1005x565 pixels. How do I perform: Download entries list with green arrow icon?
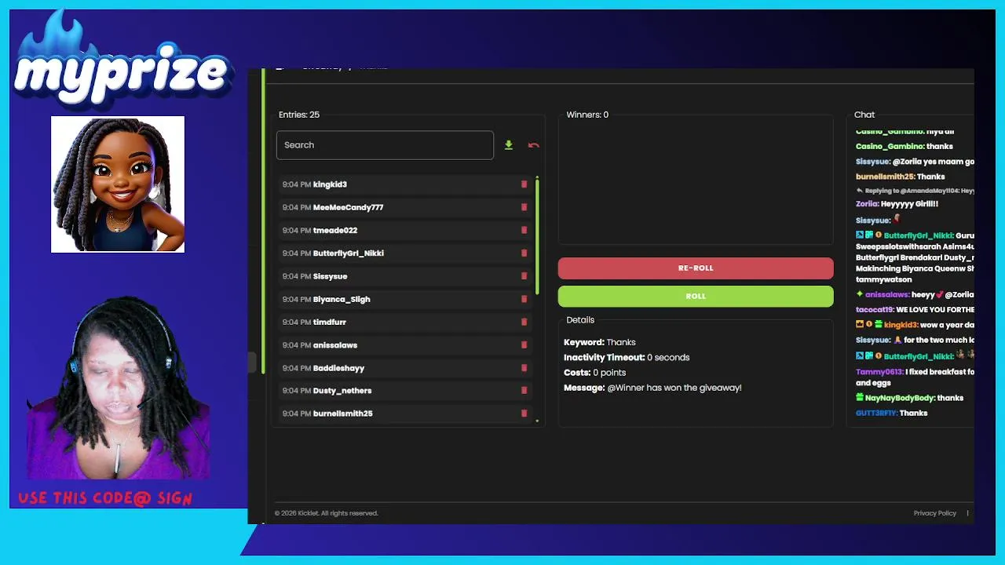(509, 145)
